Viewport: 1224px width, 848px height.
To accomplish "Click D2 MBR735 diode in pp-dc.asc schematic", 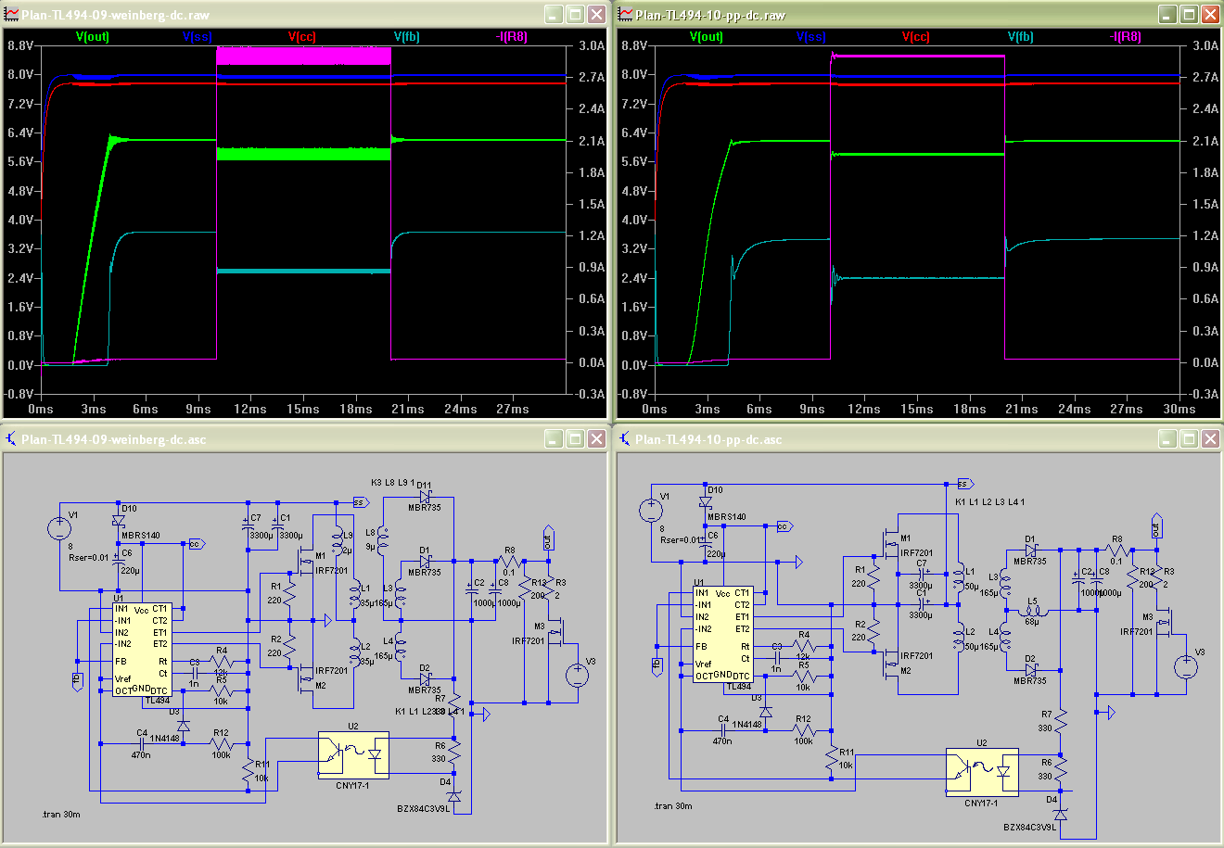I will pos(1030,669).
